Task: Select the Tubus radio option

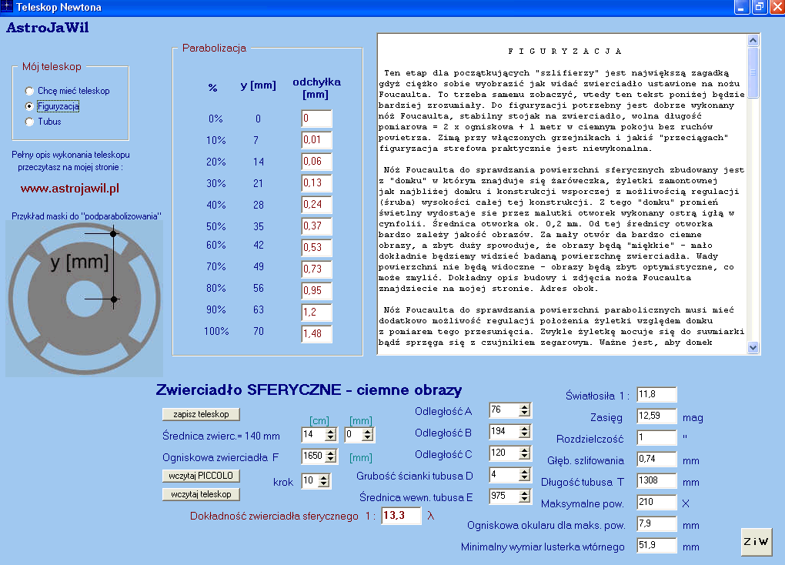Action: (43, 122)
